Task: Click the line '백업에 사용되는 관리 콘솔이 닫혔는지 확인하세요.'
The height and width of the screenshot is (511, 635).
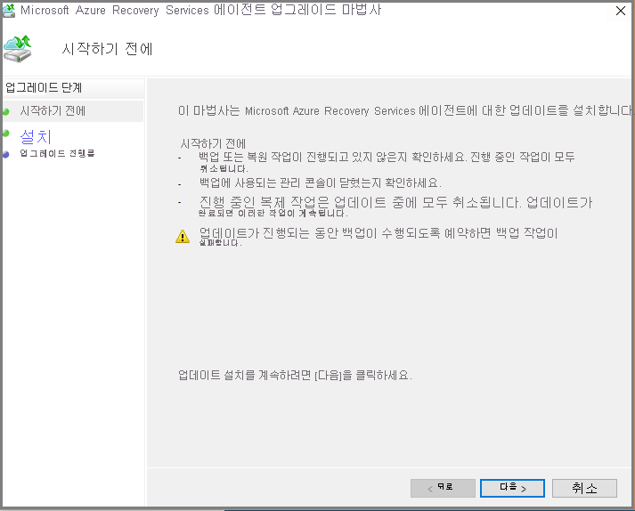Action: pos(321,183)
